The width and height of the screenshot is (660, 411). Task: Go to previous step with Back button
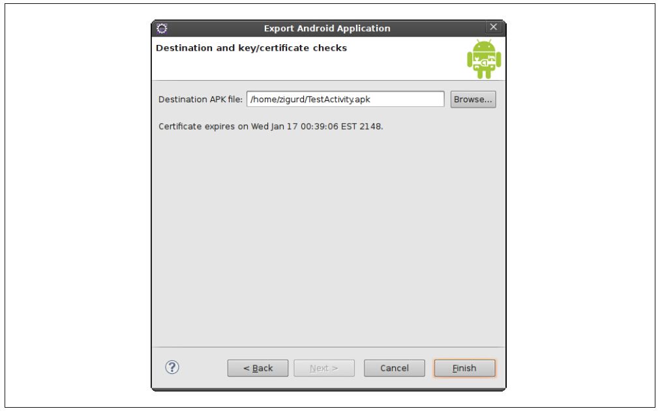click(x=258, y=368)
